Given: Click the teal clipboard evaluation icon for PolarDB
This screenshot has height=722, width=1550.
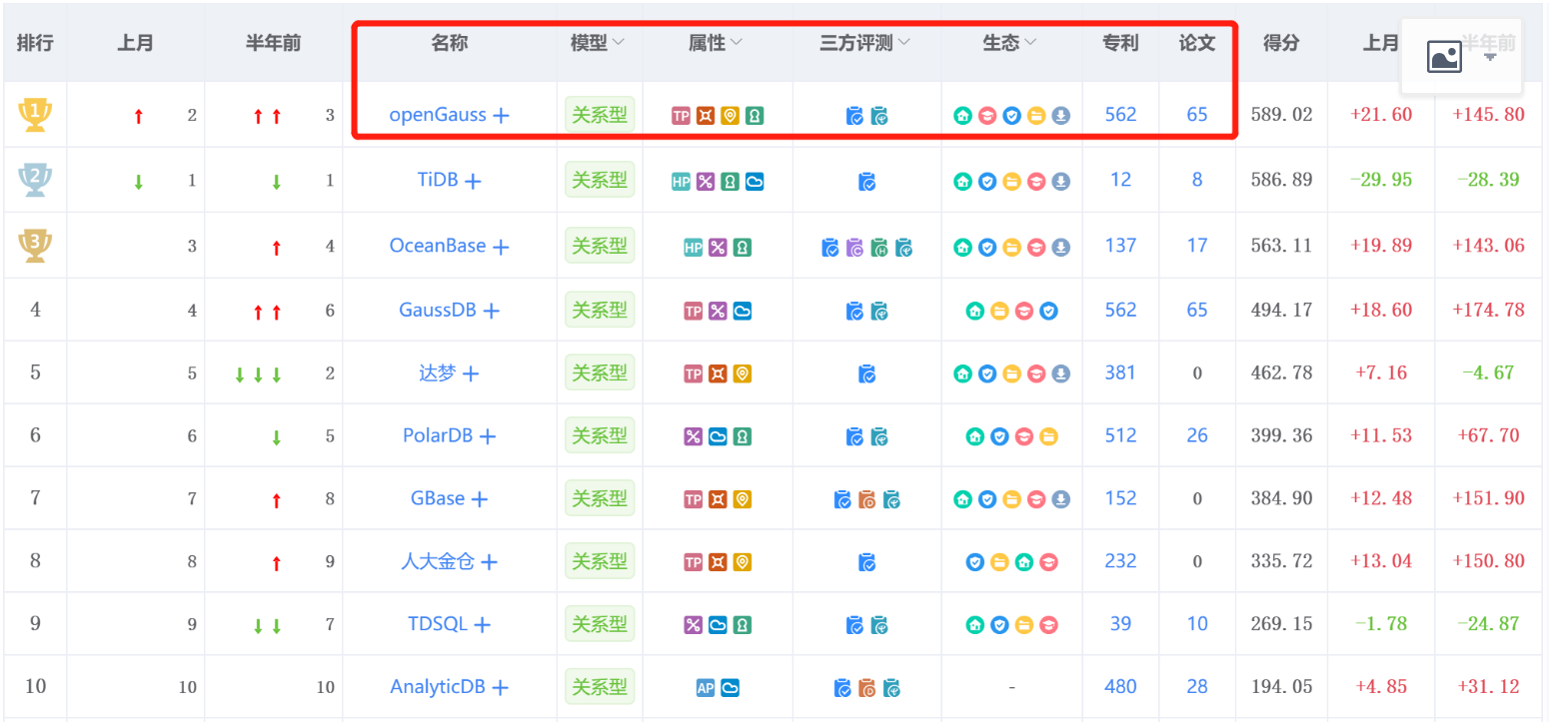Looking at the screenshot, I should [x=879, y=436].
